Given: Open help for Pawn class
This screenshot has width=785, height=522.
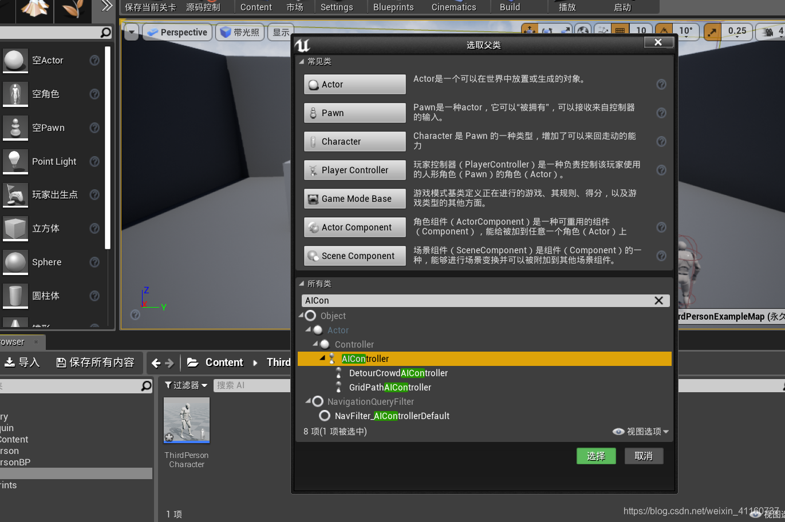Looking at the screenshot, I should tap(661, 113).
